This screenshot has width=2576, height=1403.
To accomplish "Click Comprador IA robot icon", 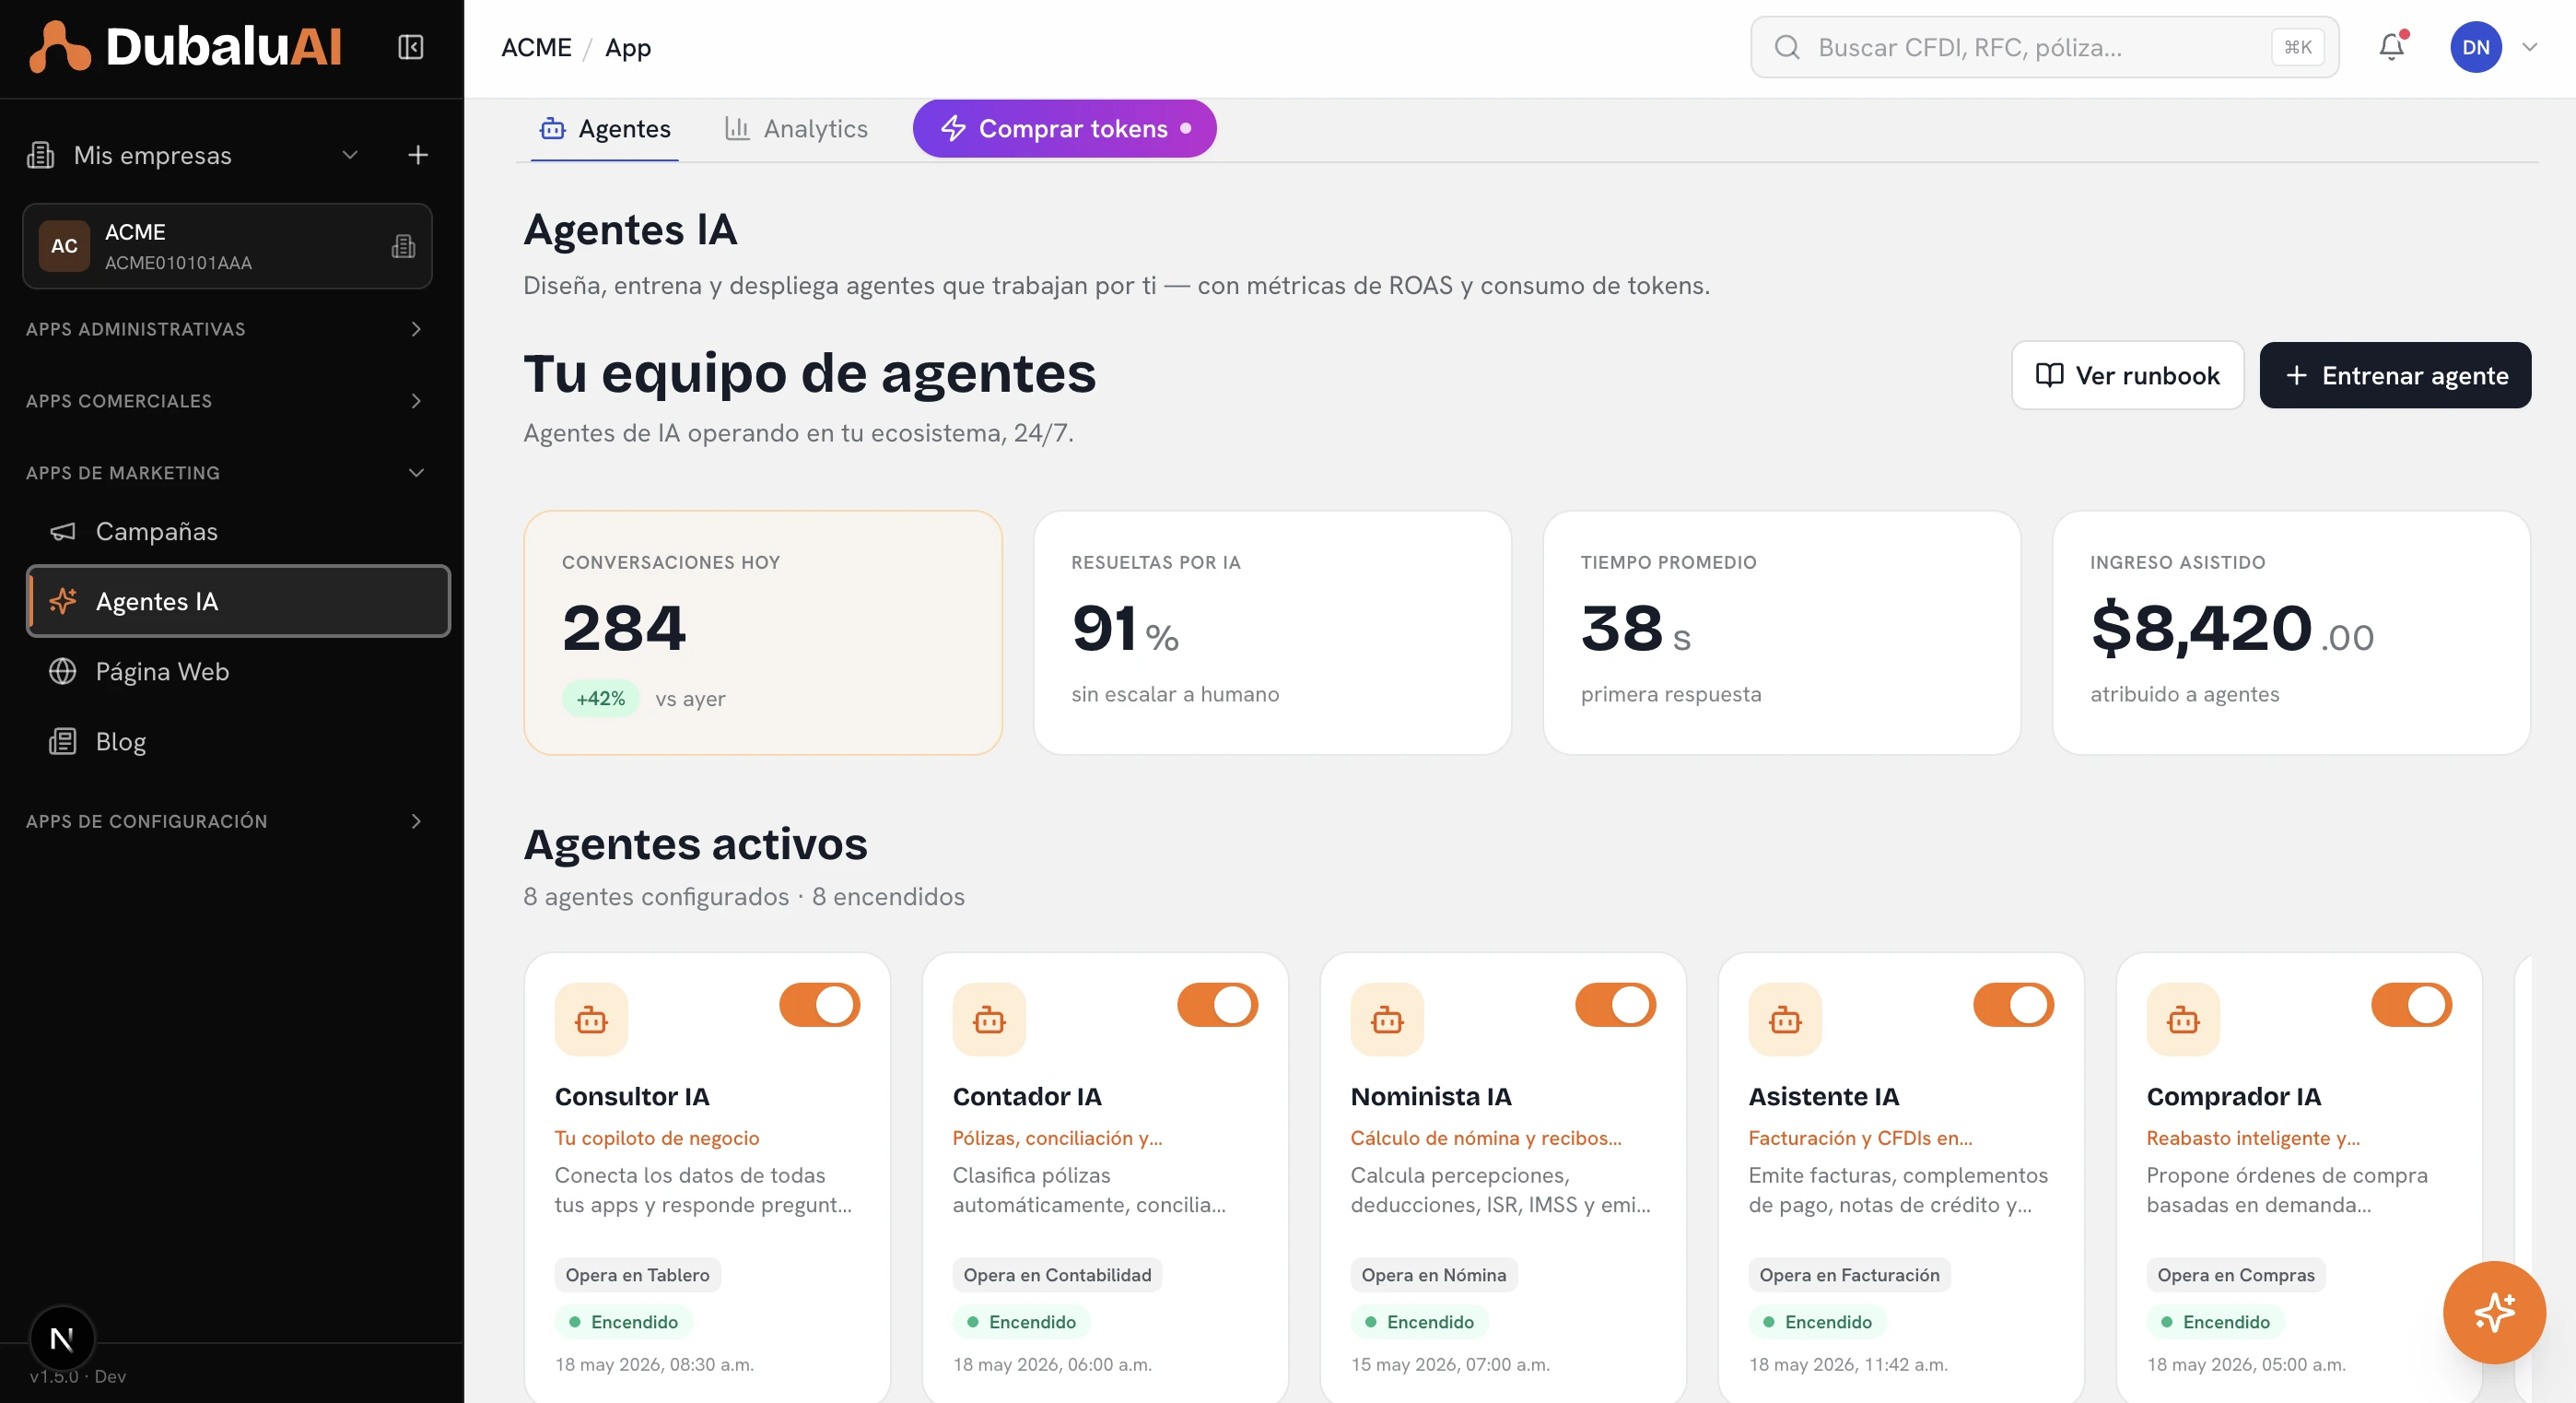I will tap(2183, 1020).
